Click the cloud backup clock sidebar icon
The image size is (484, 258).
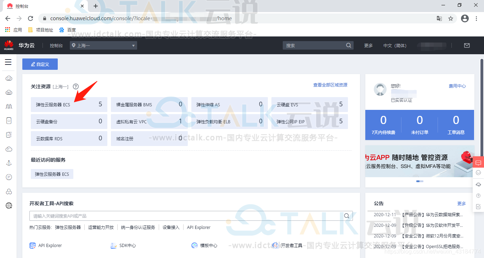pyautogui.click(x=9, y=149)
